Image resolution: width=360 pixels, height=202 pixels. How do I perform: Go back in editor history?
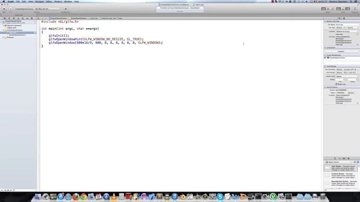coord(42,19)
